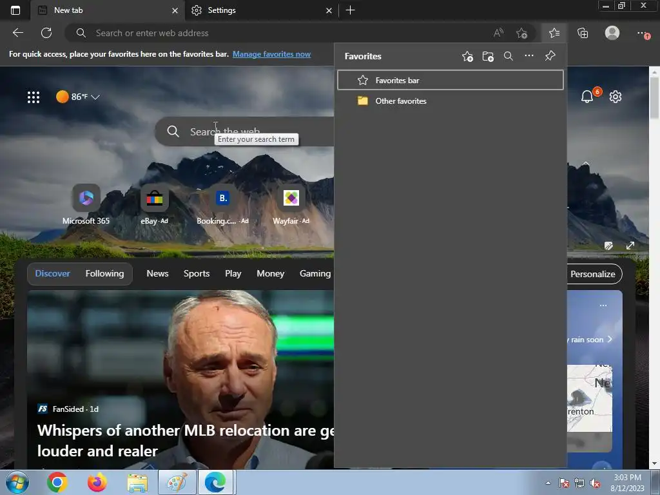Click the Search the web box
The width and height of the screenshot is (660, 495).
(x=244, y=131)
